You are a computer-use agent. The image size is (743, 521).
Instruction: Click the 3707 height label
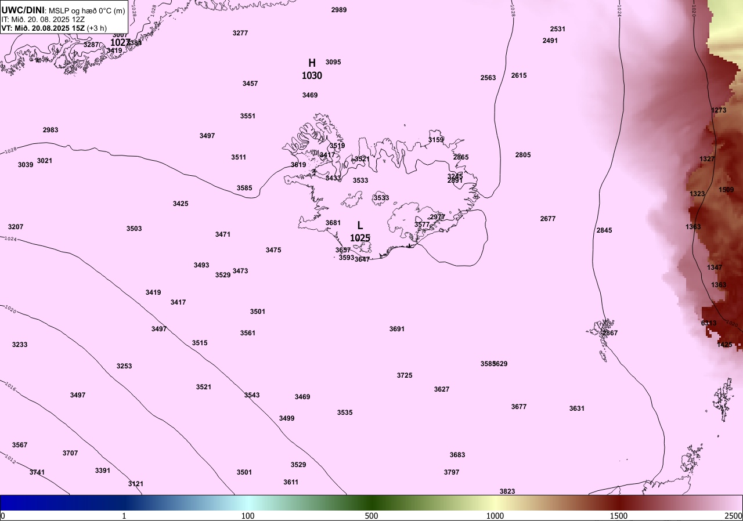pyautogui.click(x=70, y=453)
